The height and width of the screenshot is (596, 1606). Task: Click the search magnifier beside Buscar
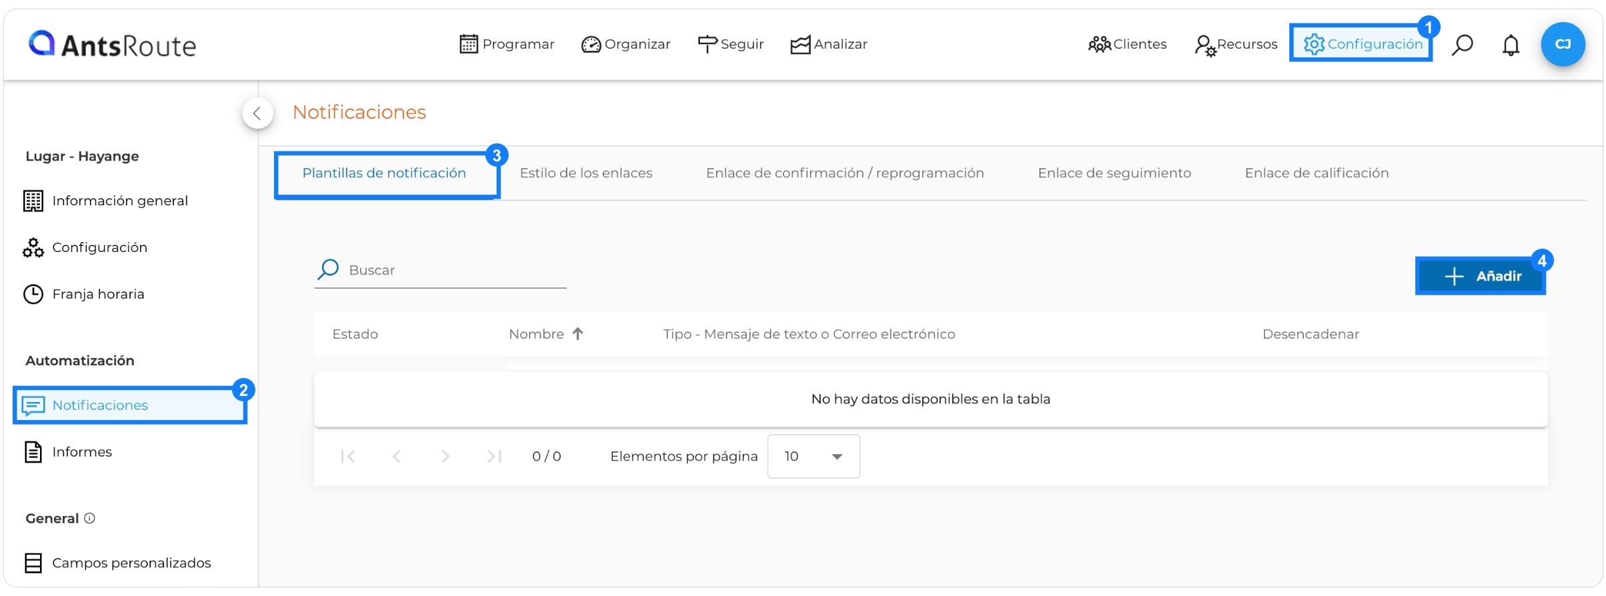(328, 269)
